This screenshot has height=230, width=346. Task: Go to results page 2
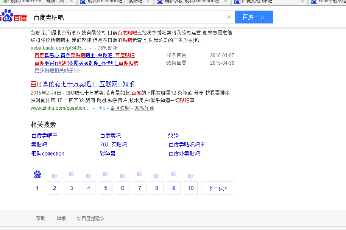55,188
